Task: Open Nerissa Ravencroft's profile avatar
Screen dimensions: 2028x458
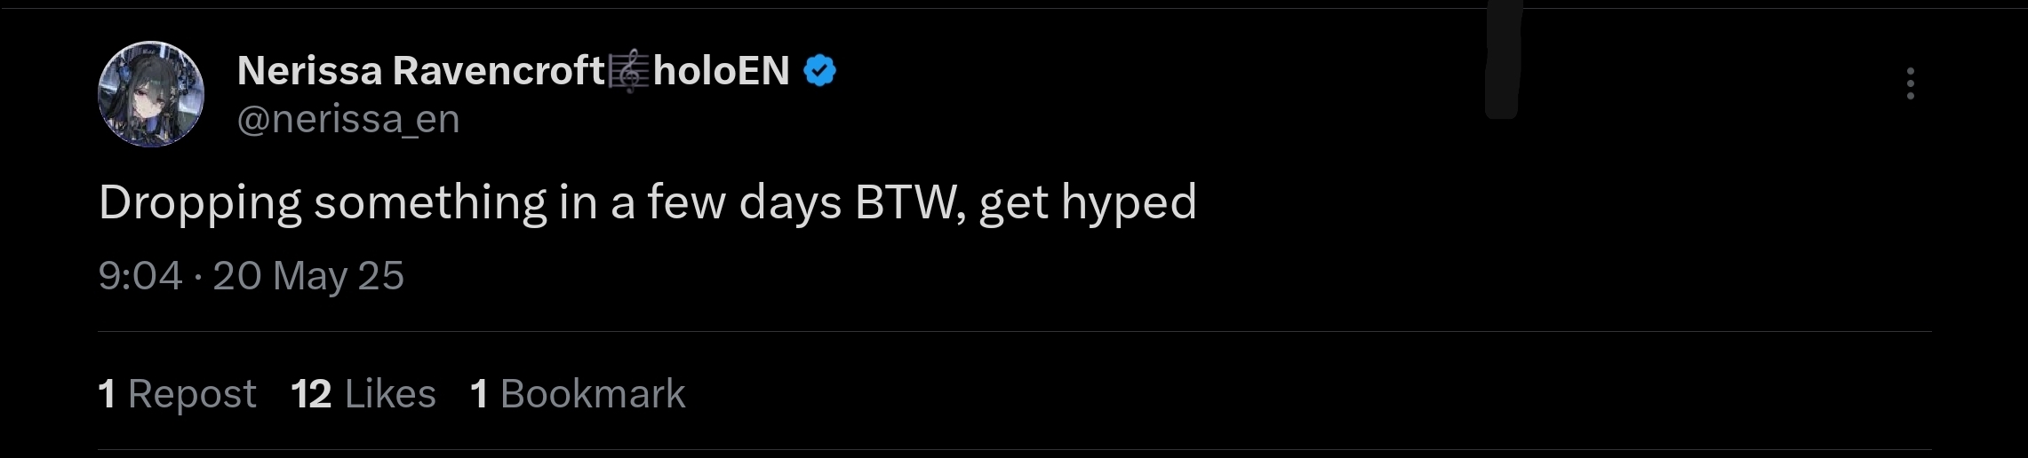Action: coord(151,94)
